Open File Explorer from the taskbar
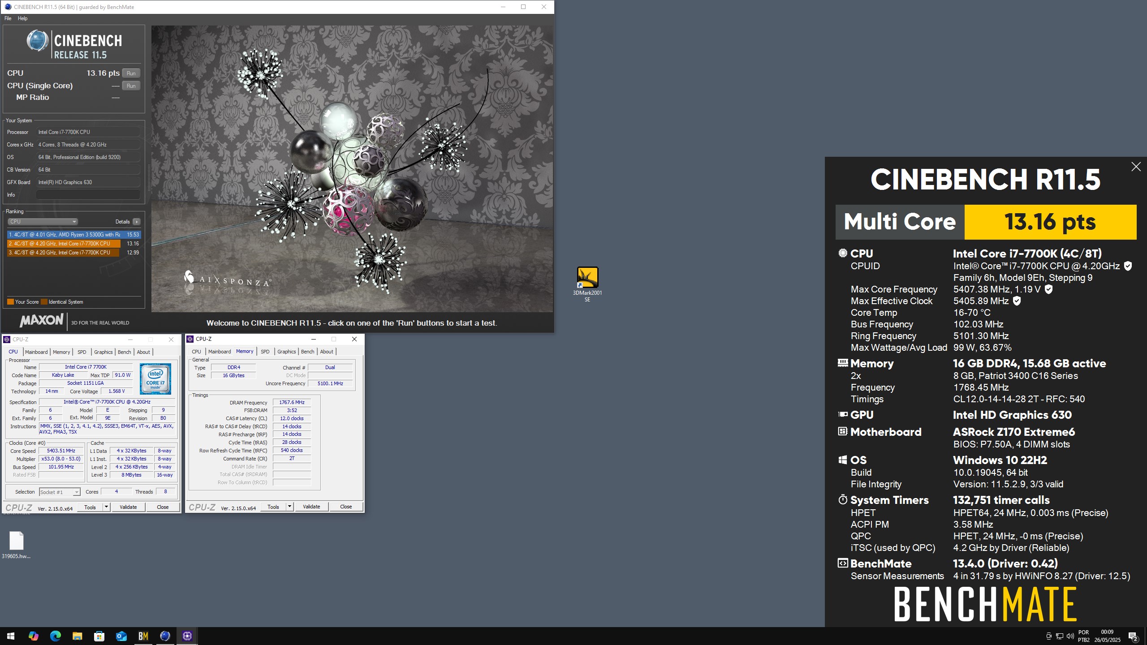 pyautogui.click(x=77, y=636)
